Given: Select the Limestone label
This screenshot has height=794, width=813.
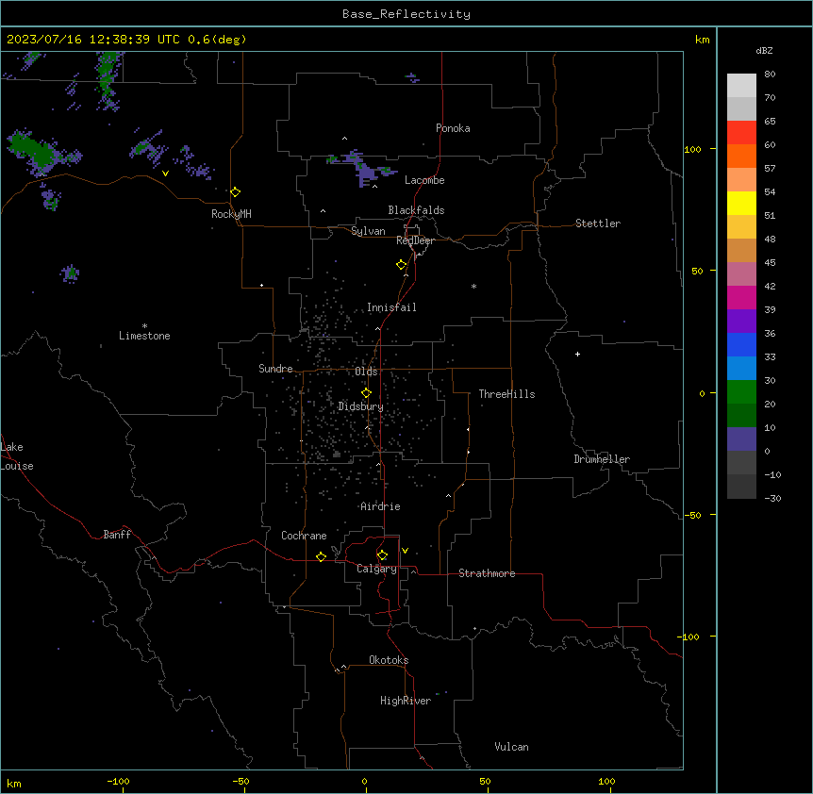Looking at the screenshot, I should point(144,336).
